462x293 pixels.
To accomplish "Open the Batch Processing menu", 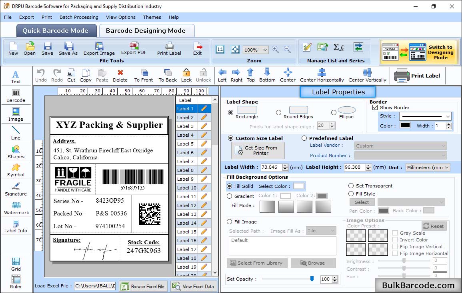I will [79, 17].
